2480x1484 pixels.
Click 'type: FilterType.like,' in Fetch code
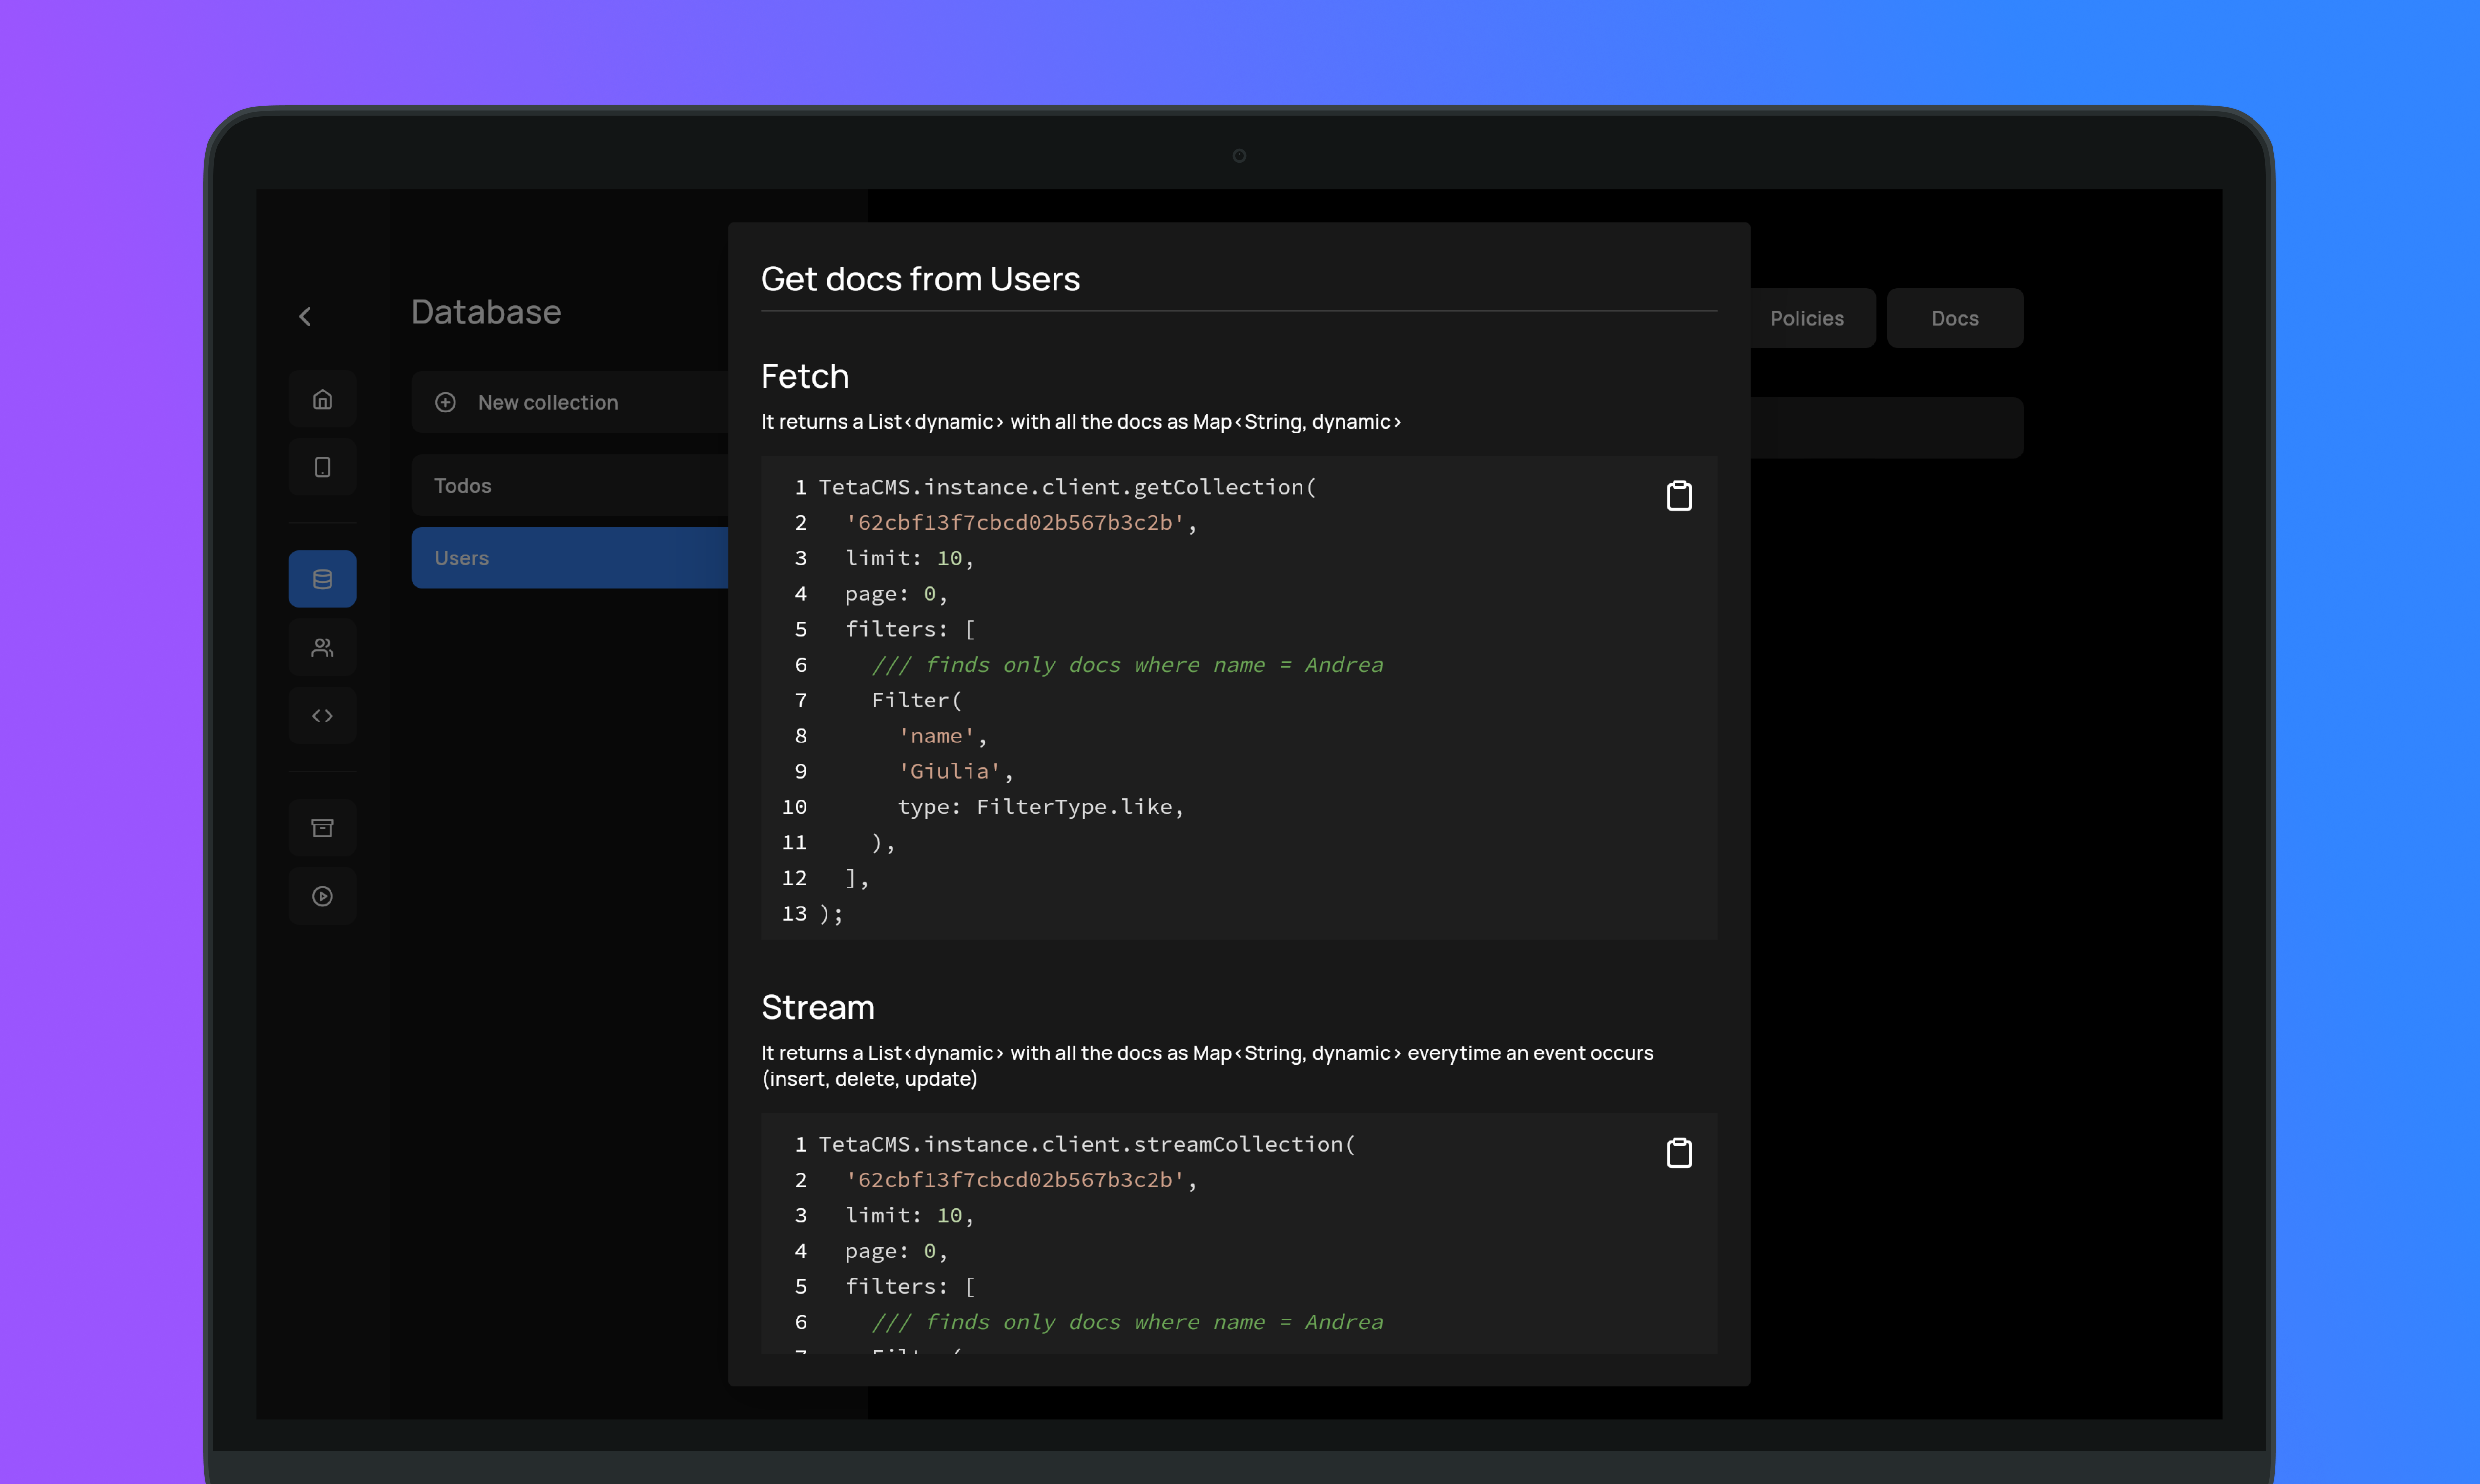pos(1041,807)
